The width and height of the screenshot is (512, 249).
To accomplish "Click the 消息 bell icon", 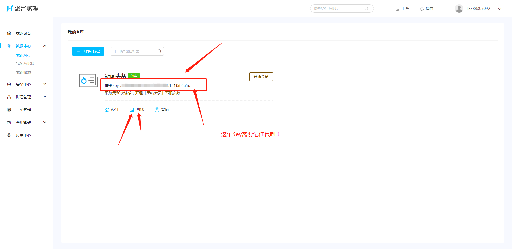I will [422, 9].
